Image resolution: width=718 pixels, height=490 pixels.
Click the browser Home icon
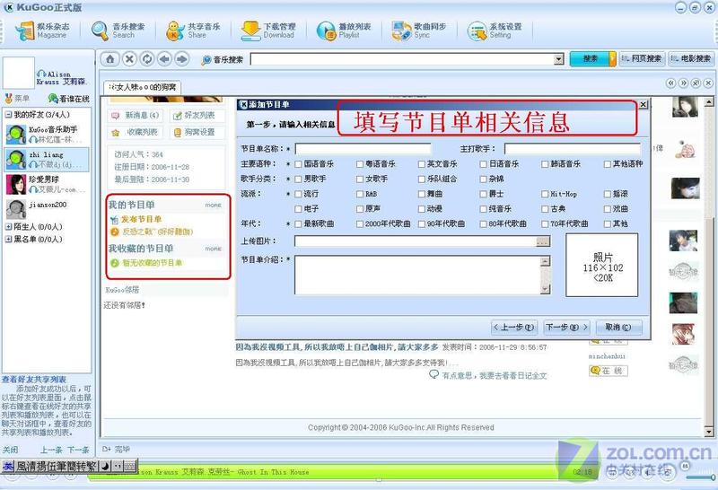point(110,59)
